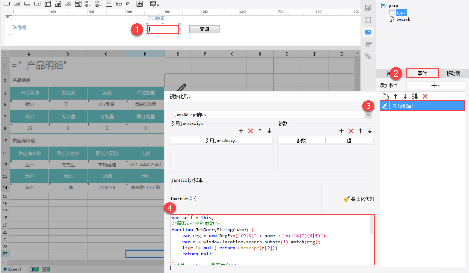Edit the 初始化后1 event
This screenshot has width=469, height=273.
pos(384,106)
